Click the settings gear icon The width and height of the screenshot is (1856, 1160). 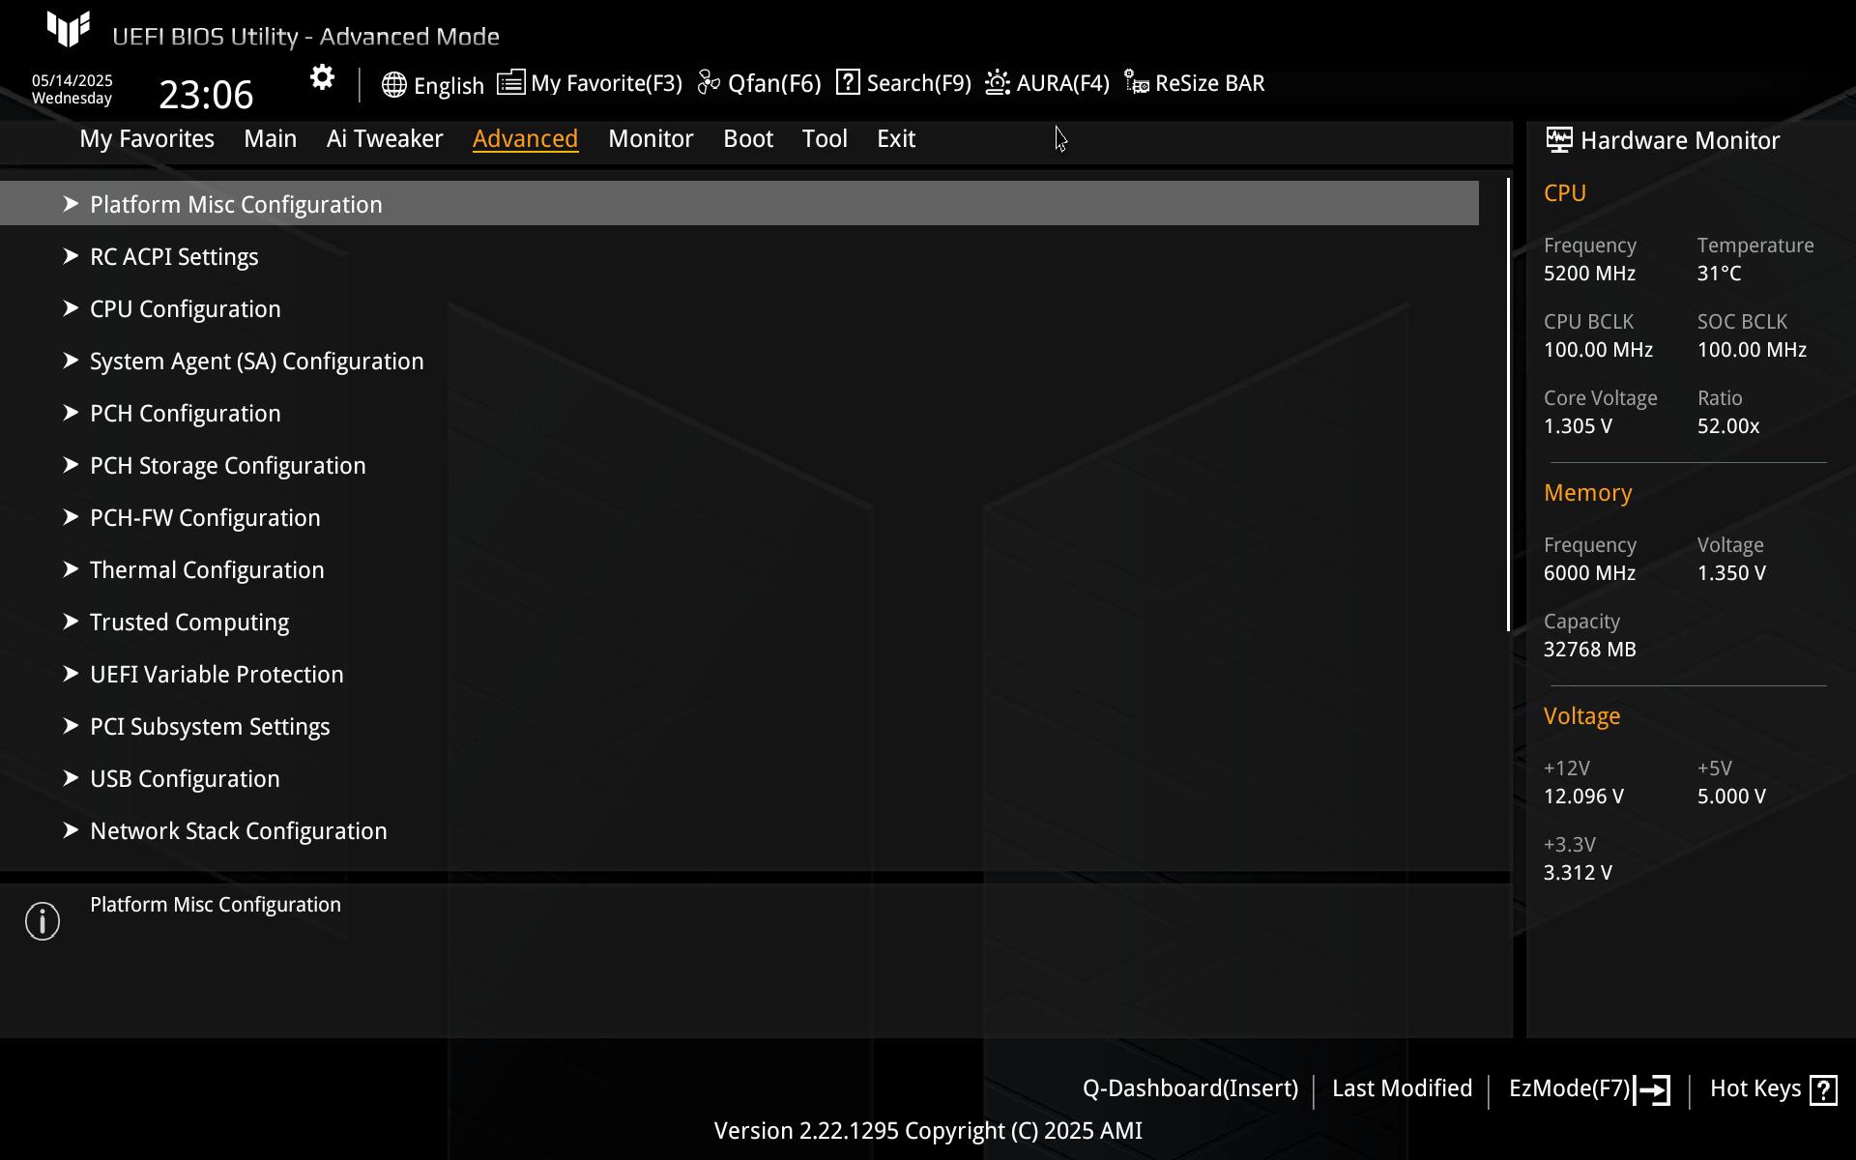click(x=322, y=78)
